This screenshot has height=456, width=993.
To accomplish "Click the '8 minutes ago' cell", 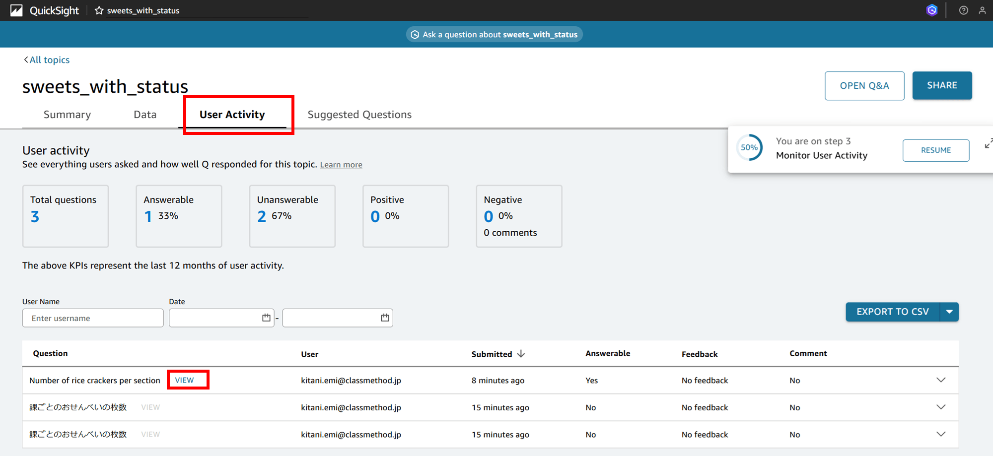I will click(x=498, y=381).
